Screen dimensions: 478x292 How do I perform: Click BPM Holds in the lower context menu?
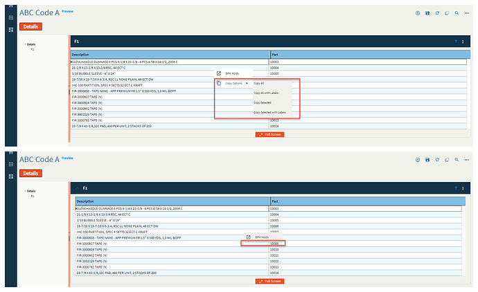point(262,237)
